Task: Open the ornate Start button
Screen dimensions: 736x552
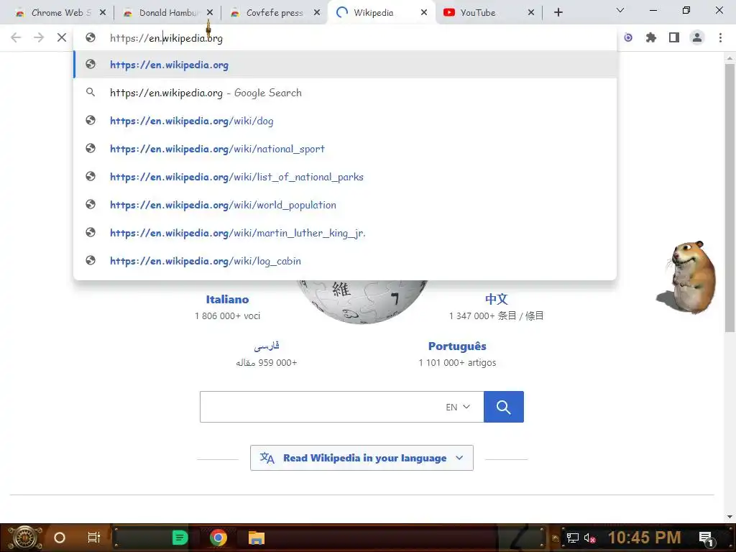Action: [x=24, y=538]
